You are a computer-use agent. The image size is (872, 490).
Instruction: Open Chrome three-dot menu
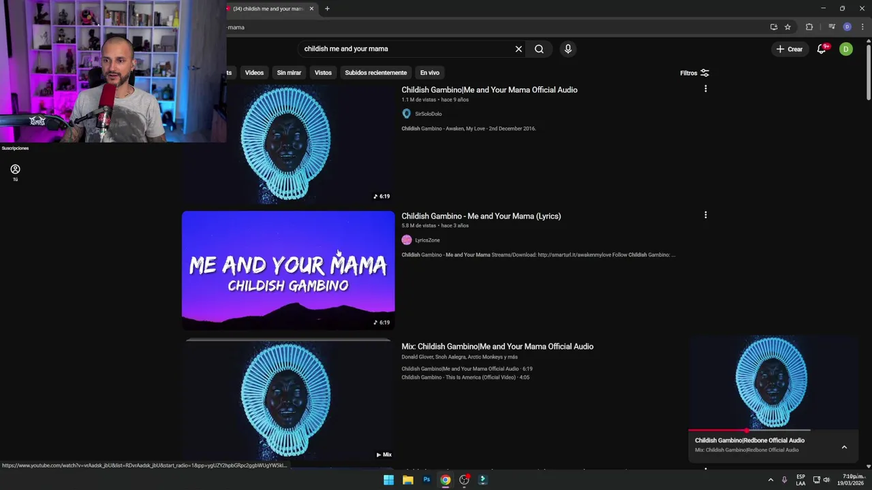tap(862, 27)
